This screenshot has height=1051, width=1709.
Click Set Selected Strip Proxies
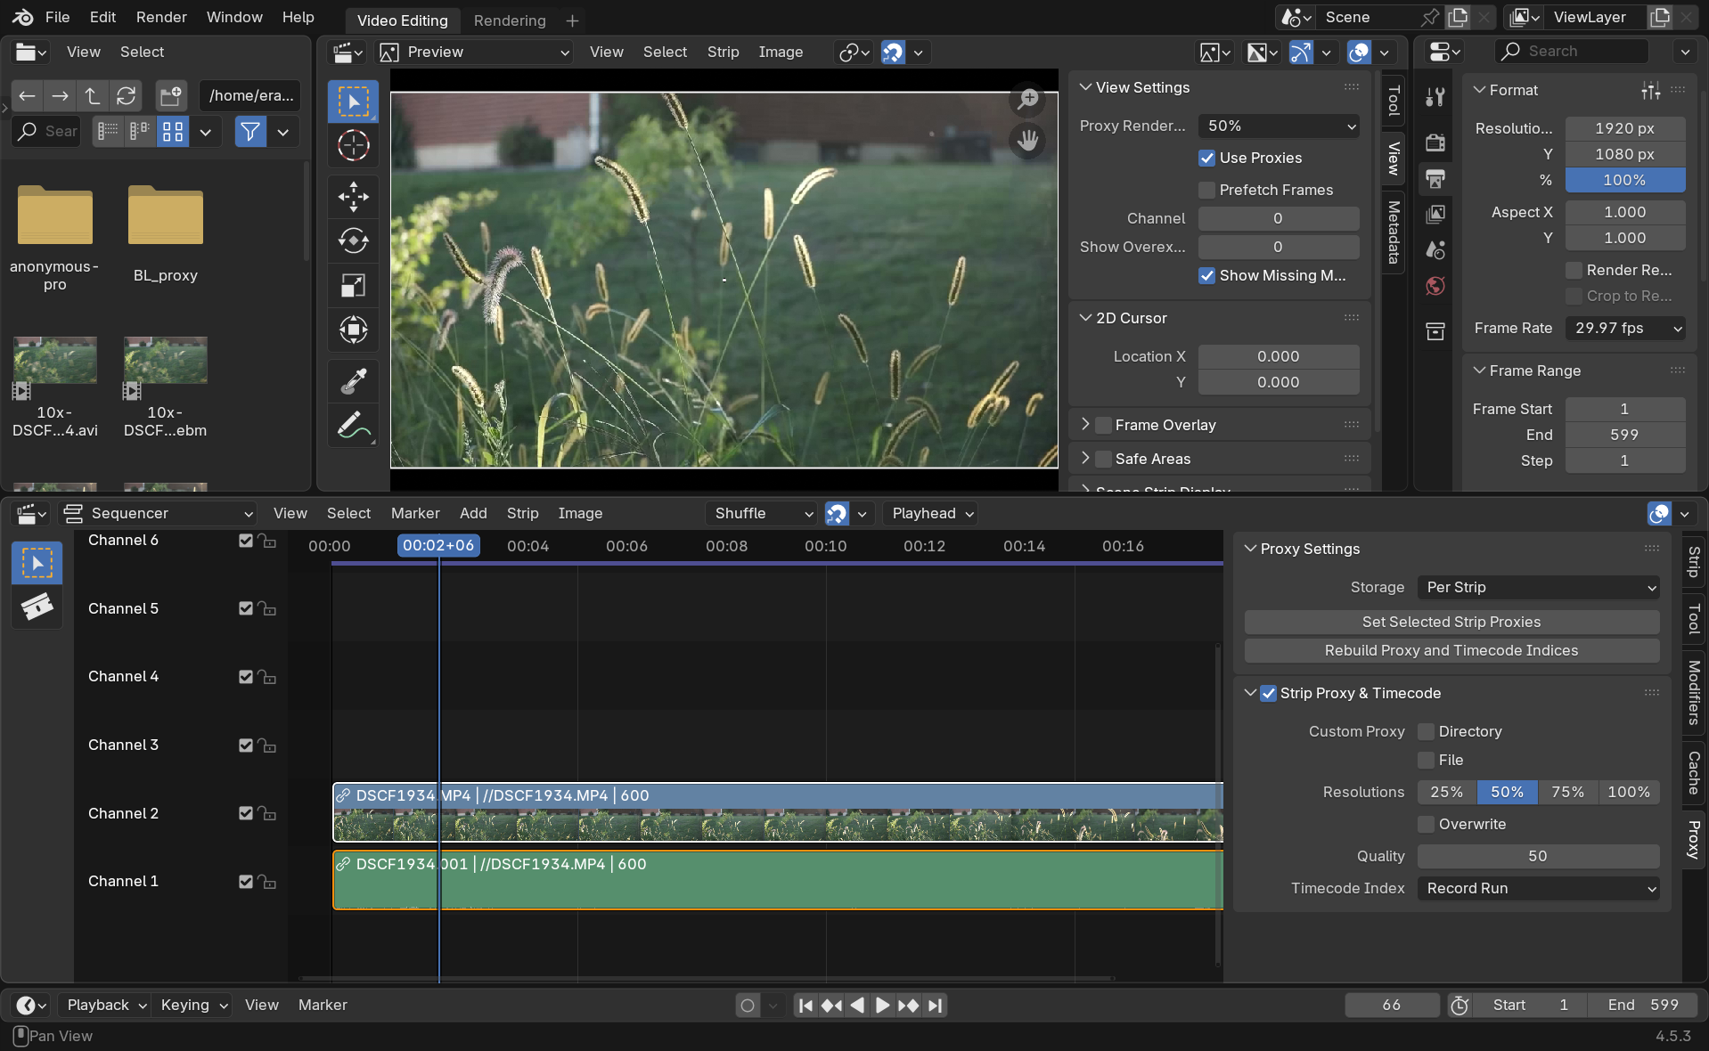[x=1451, y=622]
